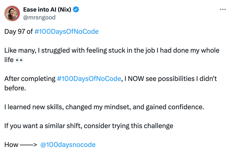The width and height of the screenshot is (232, 156).
Task: Open the #100DaysOfNoCode hashtag beside Day 97
Action: 66,31
